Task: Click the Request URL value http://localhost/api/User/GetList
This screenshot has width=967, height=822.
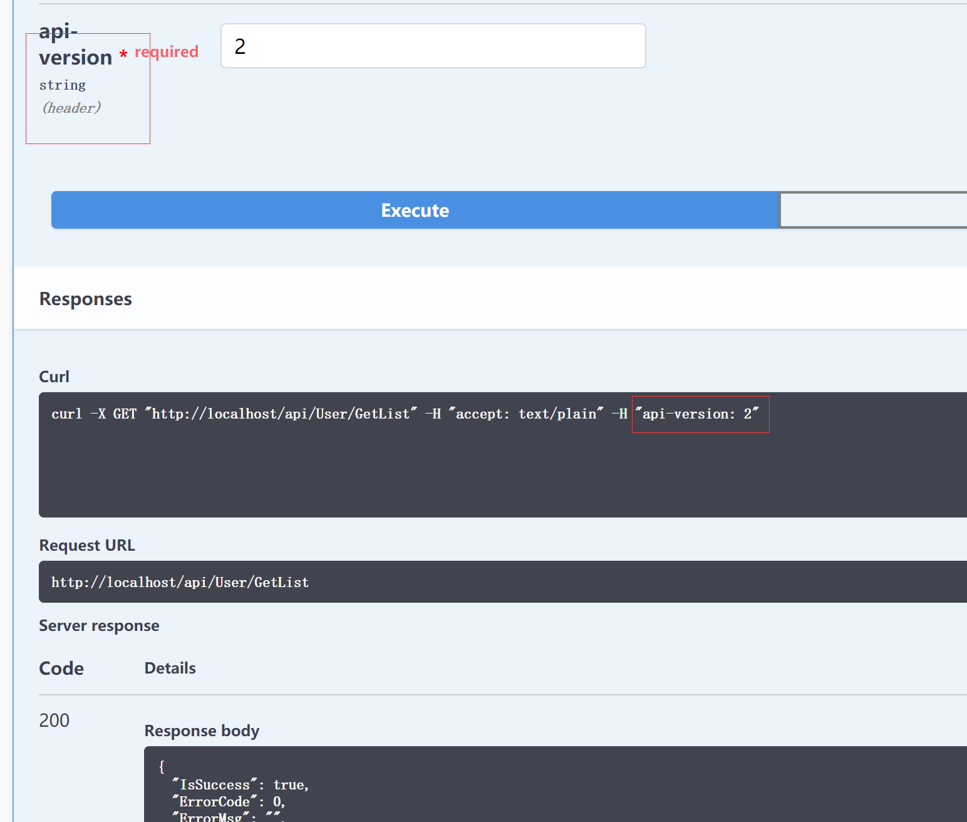Action: tap(180, 583)
